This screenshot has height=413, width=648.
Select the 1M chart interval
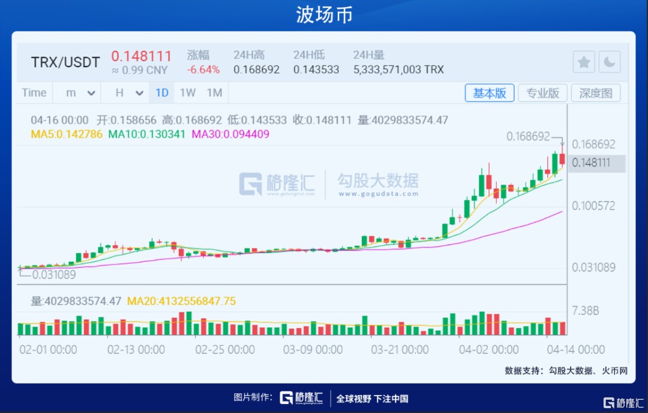(x=214, y=93)
